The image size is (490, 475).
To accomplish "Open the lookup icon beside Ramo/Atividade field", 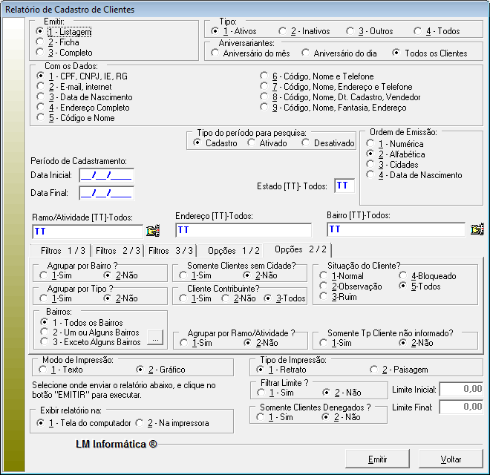I will (153, 230).
